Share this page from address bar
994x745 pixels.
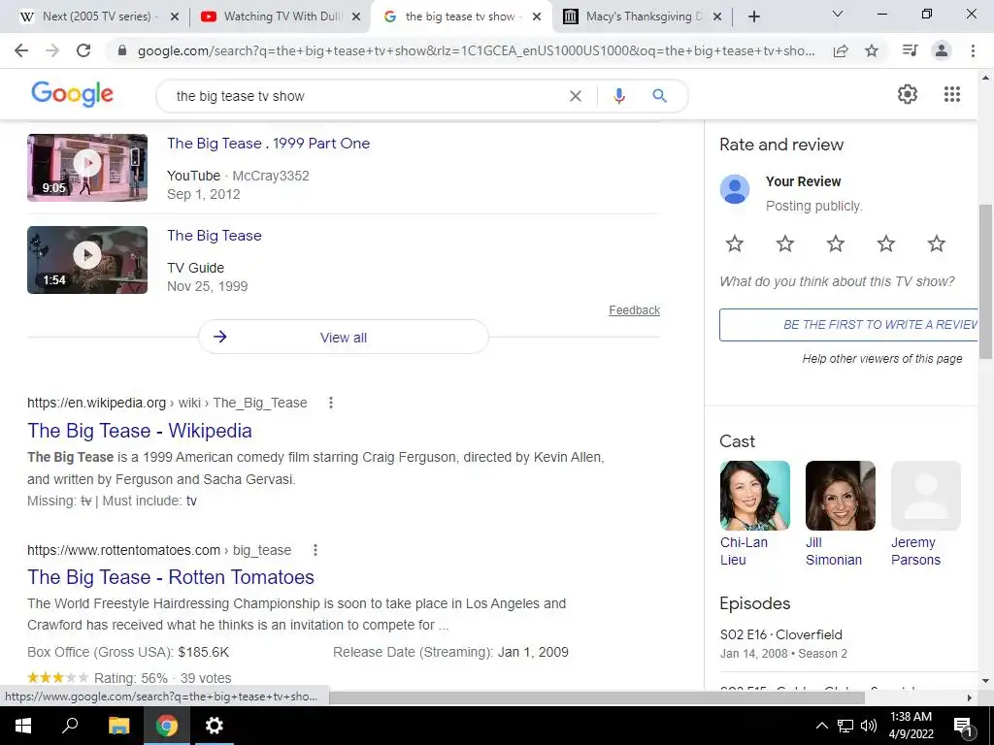pyautogui.click(x=841, y=50)
